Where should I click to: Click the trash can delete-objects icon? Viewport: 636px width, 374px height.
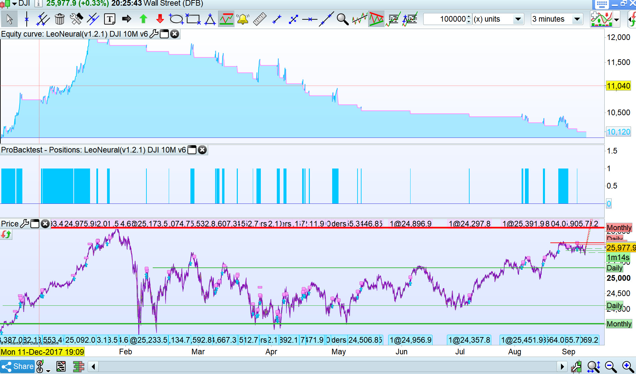pyautogui.click(x=60, y=19)
